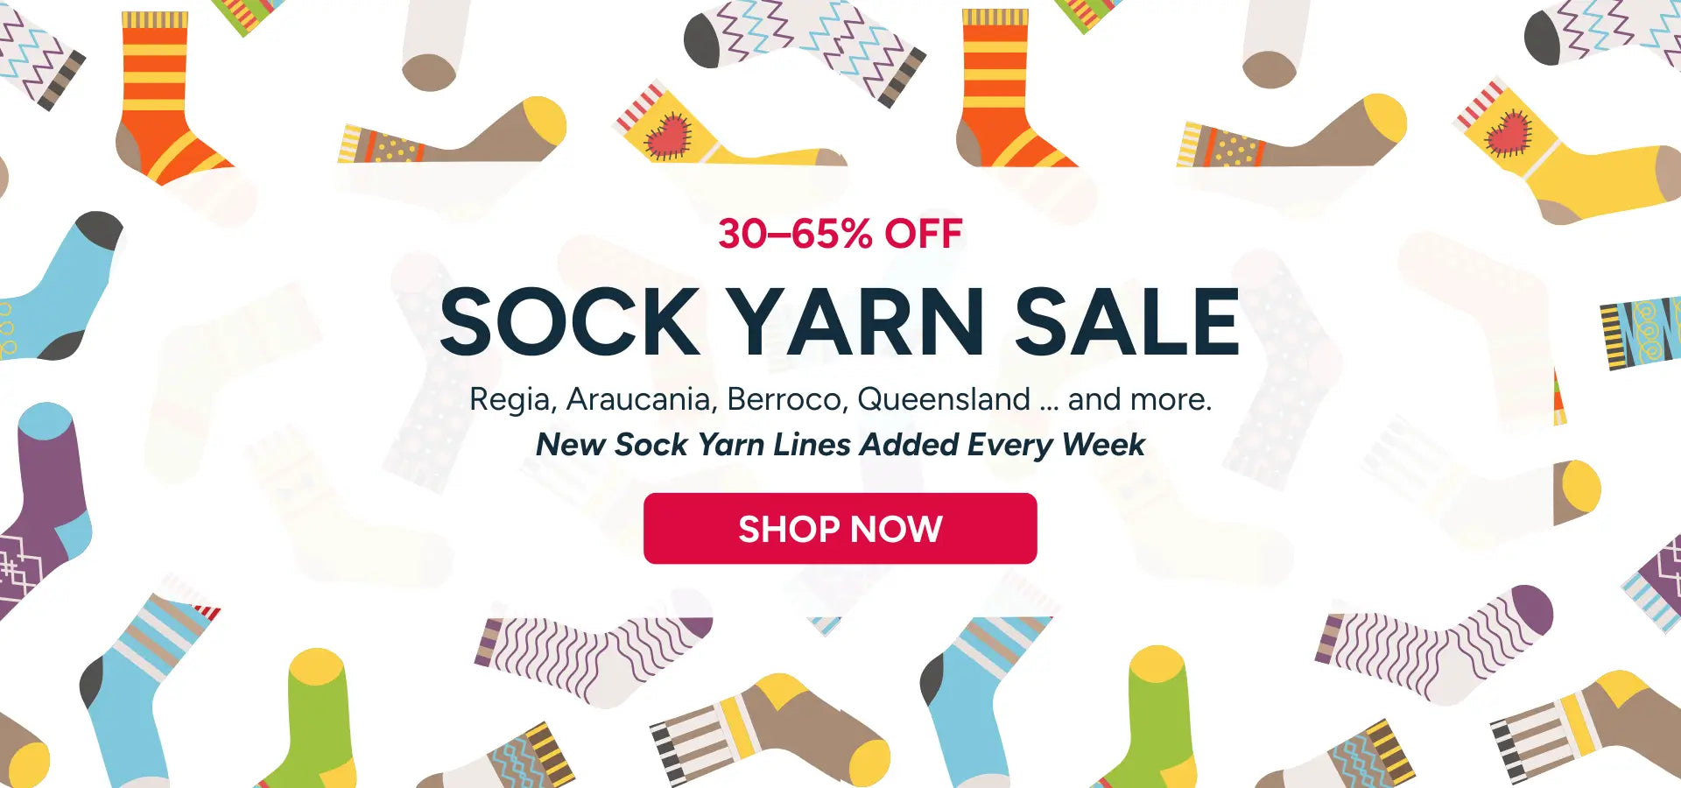Click the New Sock Yarn Lines tagline
Viewport: 1681px width, 788px height.
(x=840, y=445)
